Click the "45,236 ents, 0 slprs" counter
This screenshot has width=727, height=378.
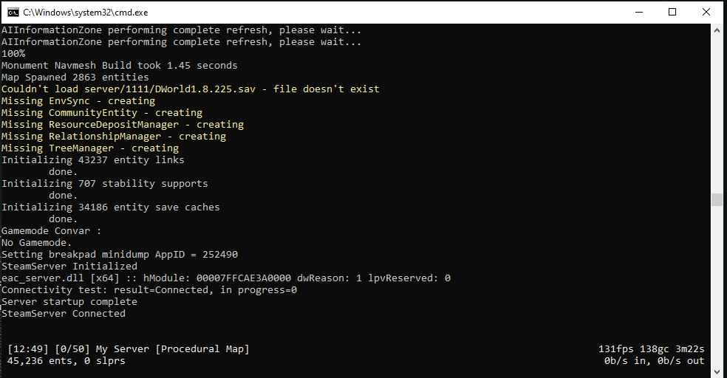[x=66, y=361]
